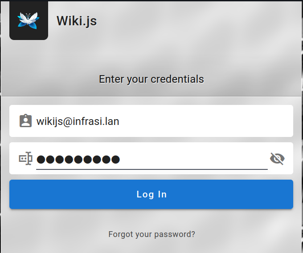Click the Wiki.js butterfly logo
303x253 pixels.
point(29,20)
